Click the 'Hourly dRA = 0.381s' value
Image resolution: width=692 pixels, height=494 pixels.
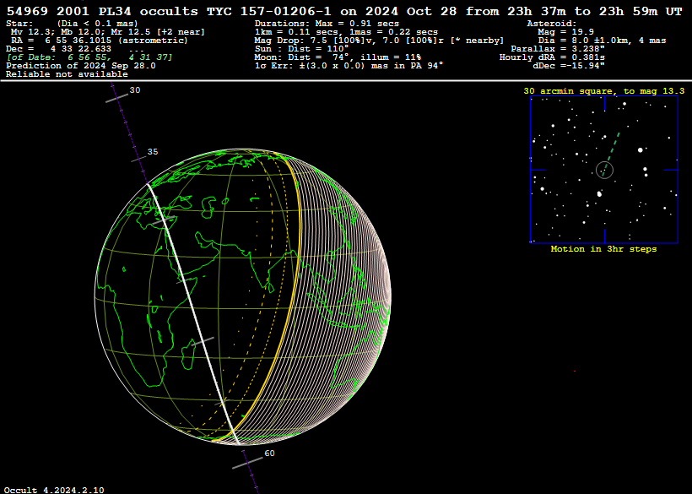(552, 57)
